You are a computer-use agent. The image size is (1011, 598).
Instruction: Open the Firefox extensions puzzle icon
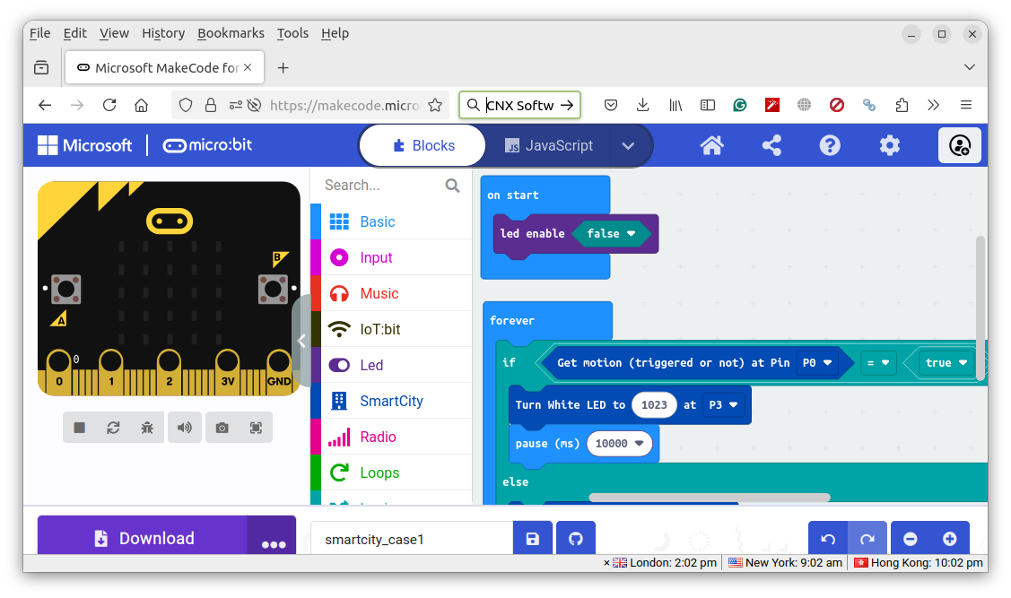[x=902, y=105]
